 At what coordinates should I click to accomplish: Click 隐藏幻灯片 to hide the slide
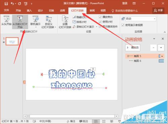(x=81, y=17)
